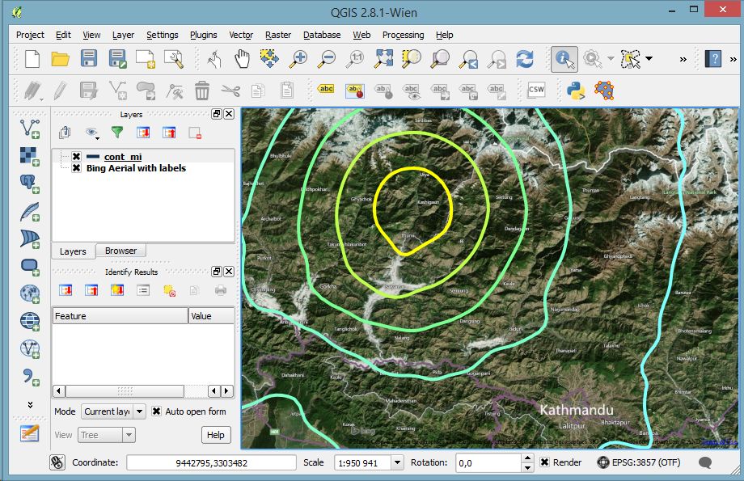Click the Zoom Full extent icon
The width and height of the screenshot is (744, 481).
(383, 59)
